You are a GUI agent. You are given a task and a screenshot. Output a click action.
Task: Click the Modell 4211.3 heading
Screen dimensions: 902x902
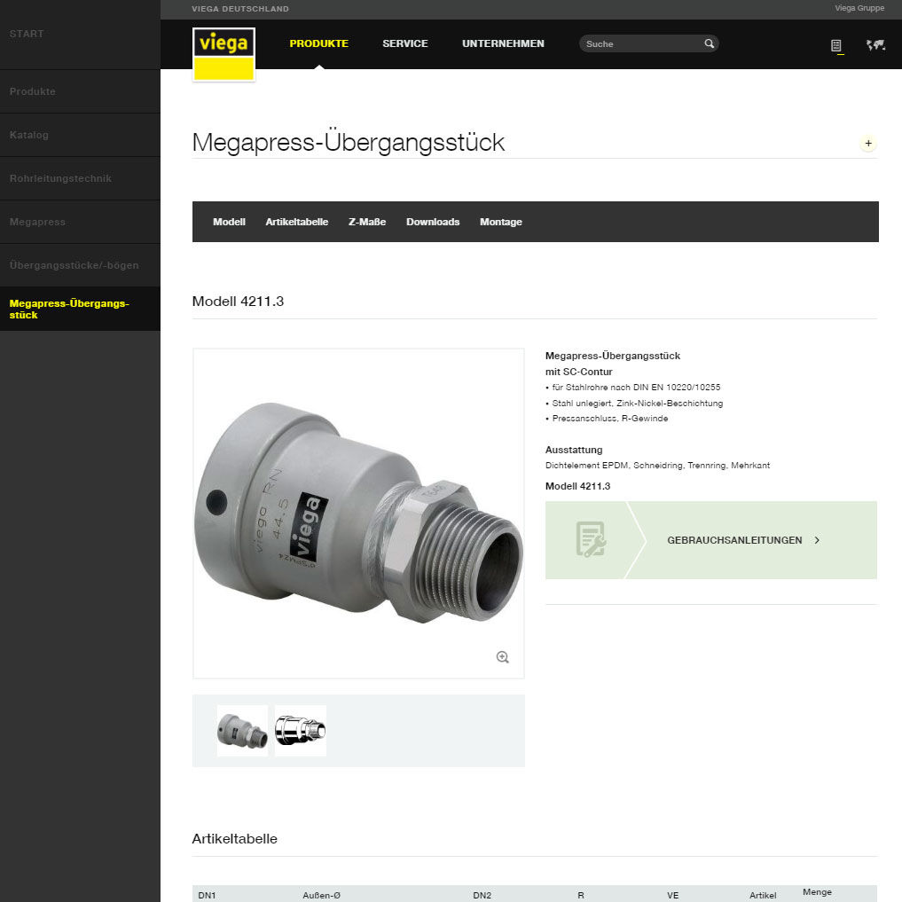pos(238,302)
